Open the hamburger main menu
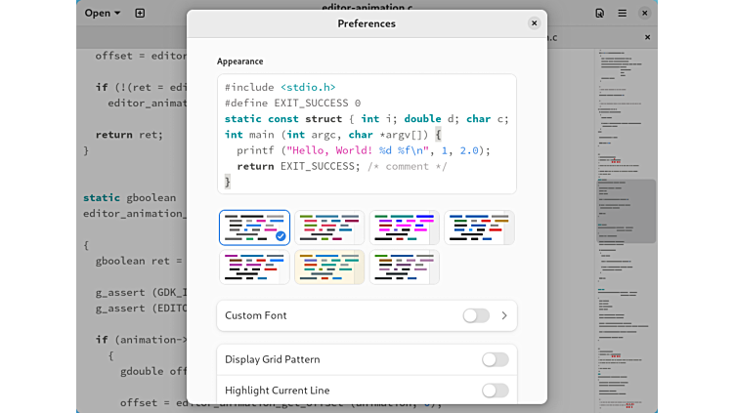The image size is (735, 413). click(x=622, y=13)
